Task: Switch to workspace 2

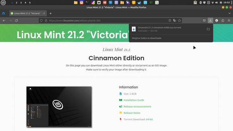Action: 16,3
